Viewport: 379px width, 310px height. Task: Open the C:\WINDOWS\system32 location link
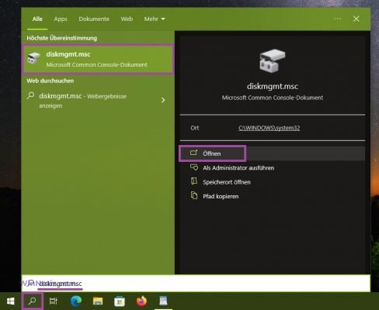coord(269,128)
